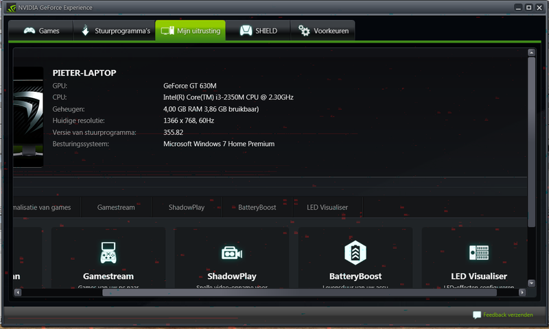The height and width of the screenshot is (329, 549).
Task: Switch to the Stuurprogramma's tab
Action: tap(115, 31)
